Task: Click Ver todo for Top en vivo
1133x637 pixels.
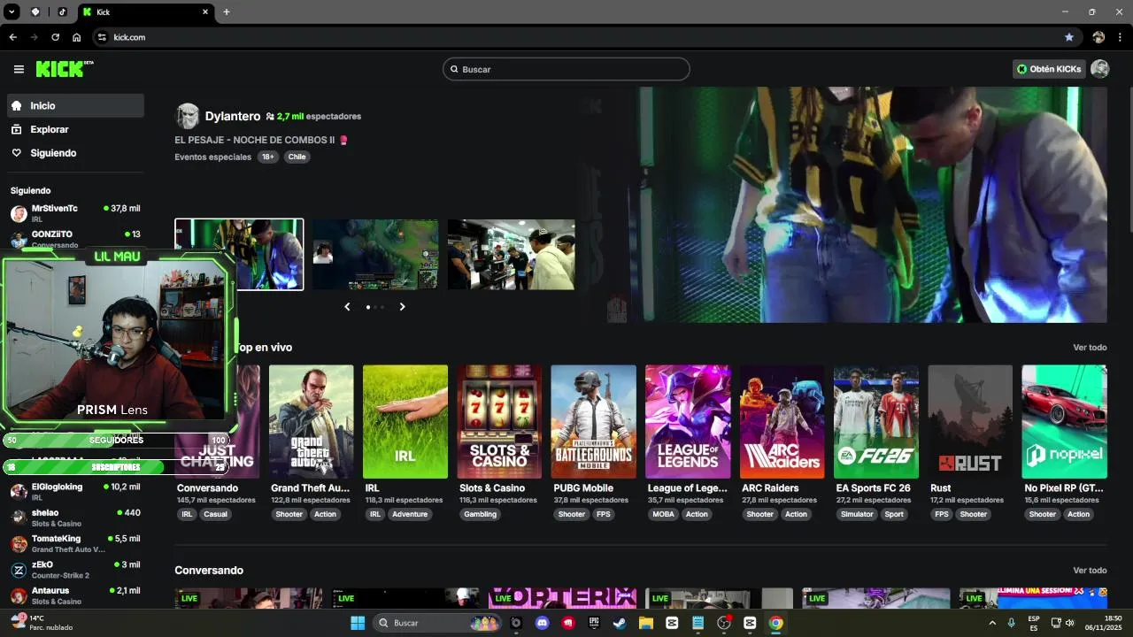Action: point(1090,348)
